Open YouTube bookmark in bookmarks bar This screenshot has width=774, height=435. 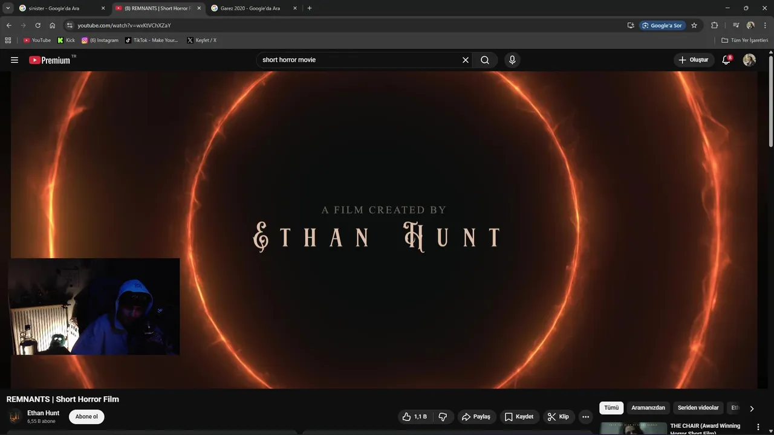pyautogui.click(x=37, y=40)
